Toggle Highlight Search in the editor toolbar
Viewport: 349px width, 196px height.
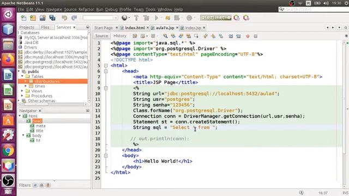coord(189,36)
